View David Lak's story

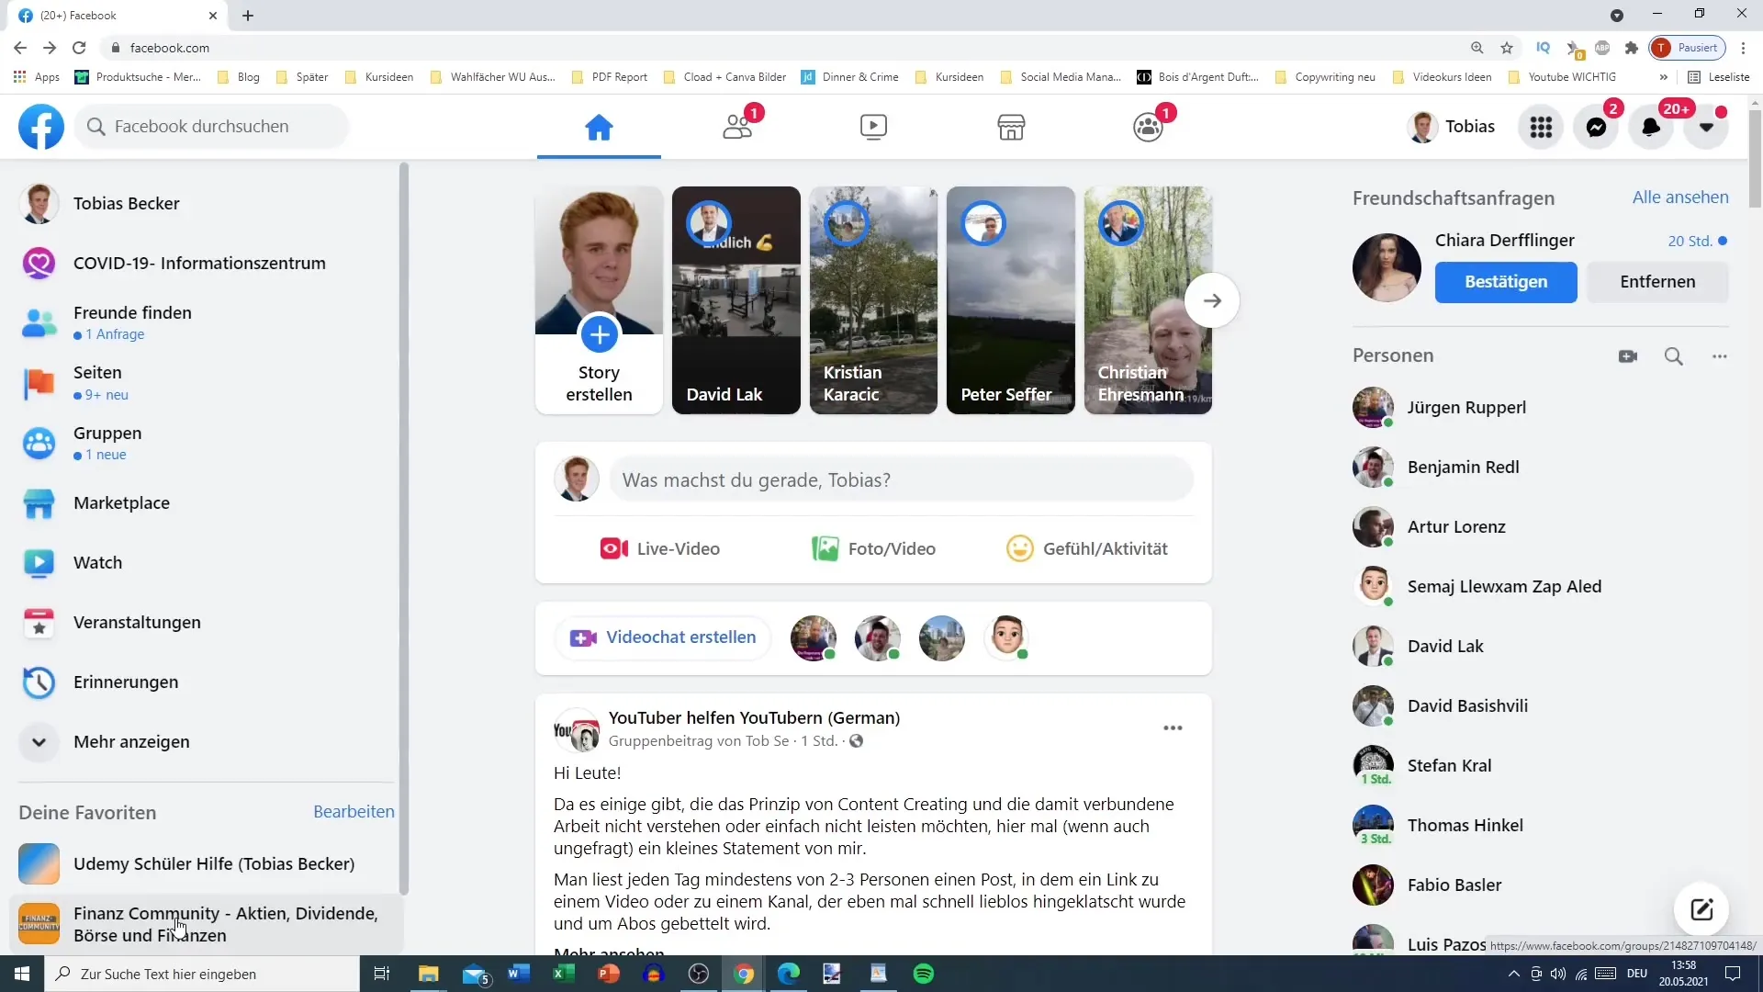tap(736, 300)
